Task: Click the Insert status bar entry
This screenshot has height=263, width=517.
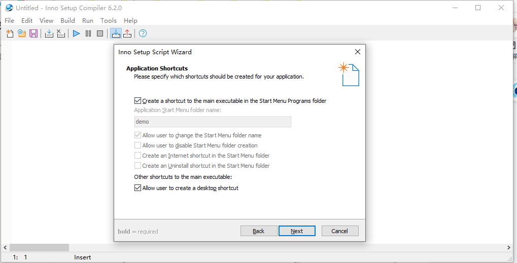Action: point(82,257)
